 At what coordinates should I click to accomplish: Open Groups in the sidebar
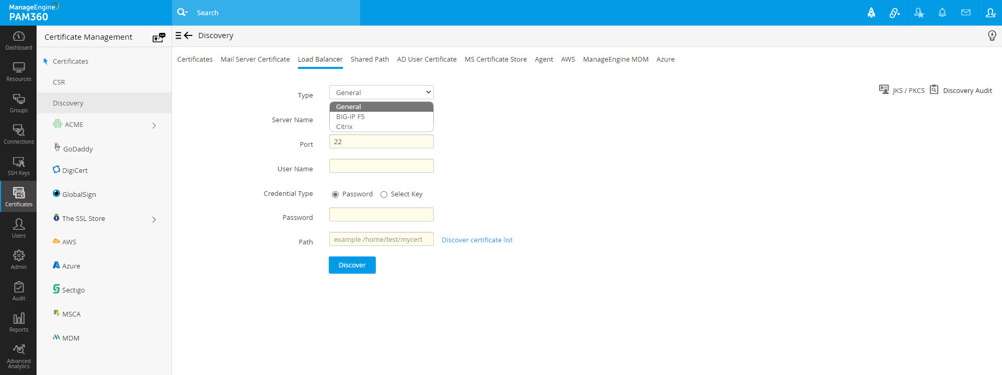pyautogui.click(x=18, y=103)
